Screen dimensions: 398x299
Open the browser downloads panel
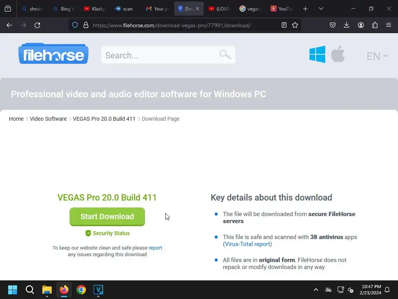coord(346,25)
